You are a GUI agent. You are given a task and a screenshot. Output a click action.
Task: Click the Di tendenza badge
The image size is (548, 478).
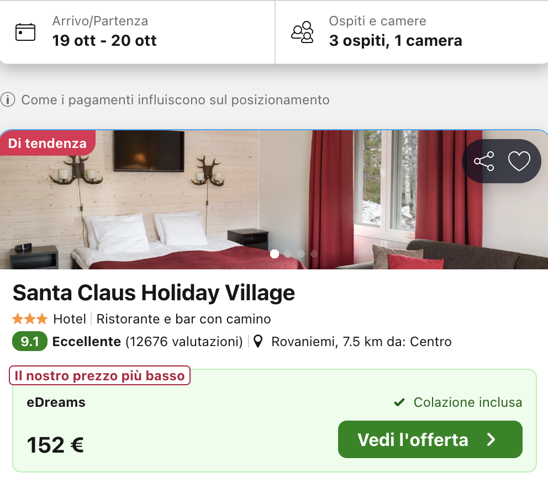pyautogui.click(x=48, y=144)
